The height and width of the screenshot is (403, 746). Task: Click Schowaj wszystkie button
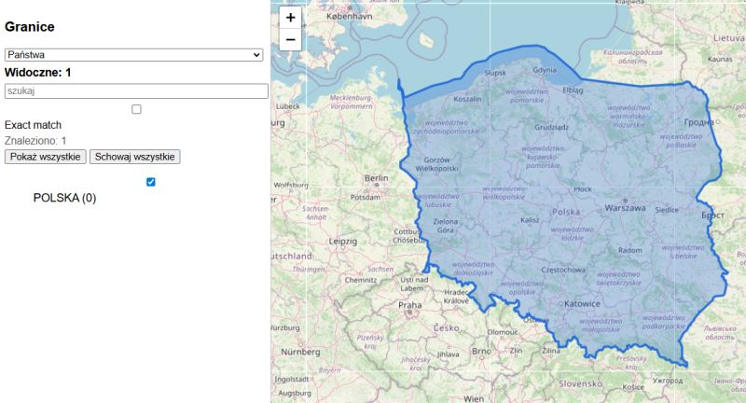tap(134, 157)
